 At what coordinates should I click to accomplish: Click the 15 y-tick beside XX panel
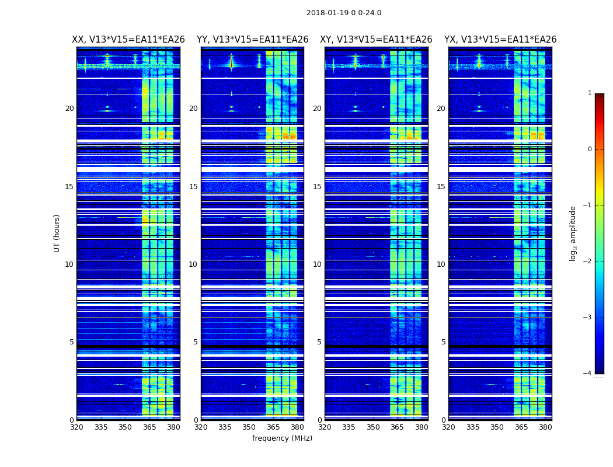coord(69,187)
